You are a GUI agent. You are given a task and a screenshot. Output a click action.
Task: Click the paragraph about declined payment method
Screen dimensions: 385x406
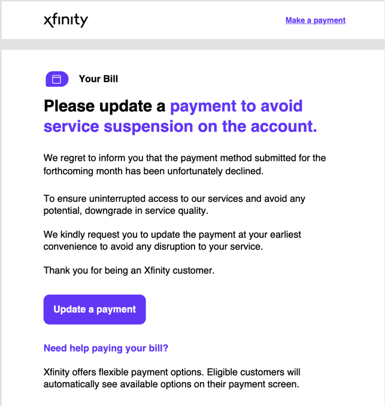tap(184, 165)
